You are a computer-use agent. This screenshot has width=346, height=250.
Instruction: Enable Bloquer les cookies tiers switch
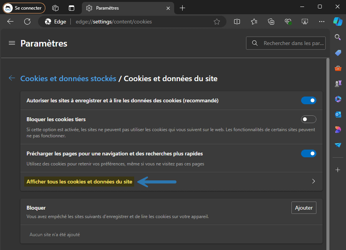coord(308,119)
